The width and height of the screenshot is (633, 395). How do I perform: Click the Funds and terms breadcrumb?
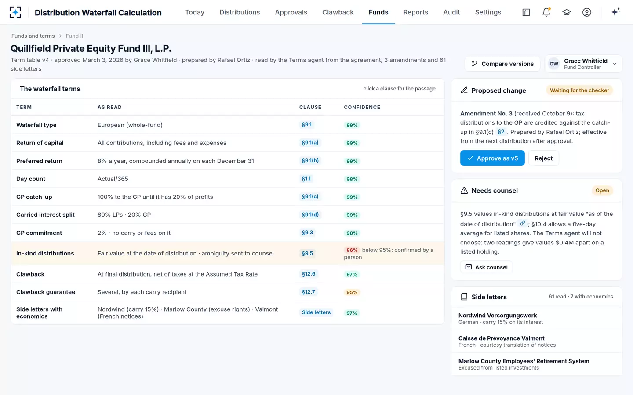33,36
